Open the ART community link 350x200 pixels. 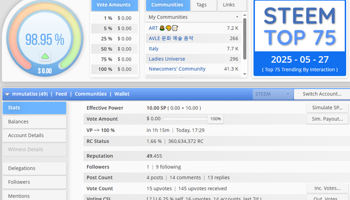click(164, 28)
